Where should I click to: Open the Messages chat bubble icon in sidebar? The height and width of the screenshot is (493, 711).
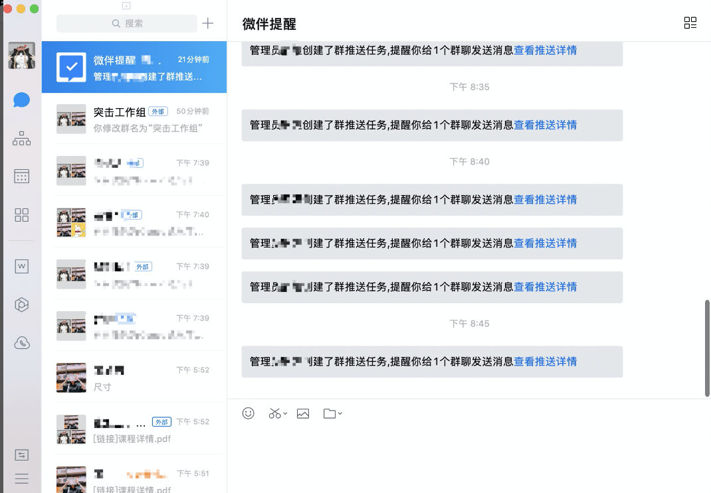(x=21, y=100)
